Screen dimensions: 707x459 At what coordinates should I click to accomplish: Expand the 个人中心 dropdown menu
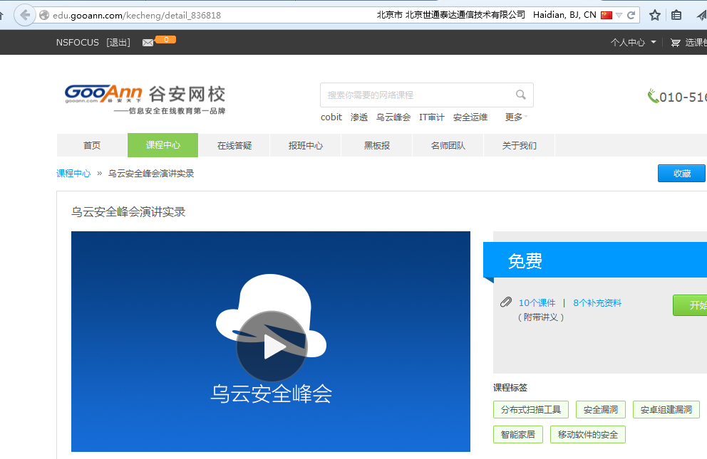[x=633, y=42]
